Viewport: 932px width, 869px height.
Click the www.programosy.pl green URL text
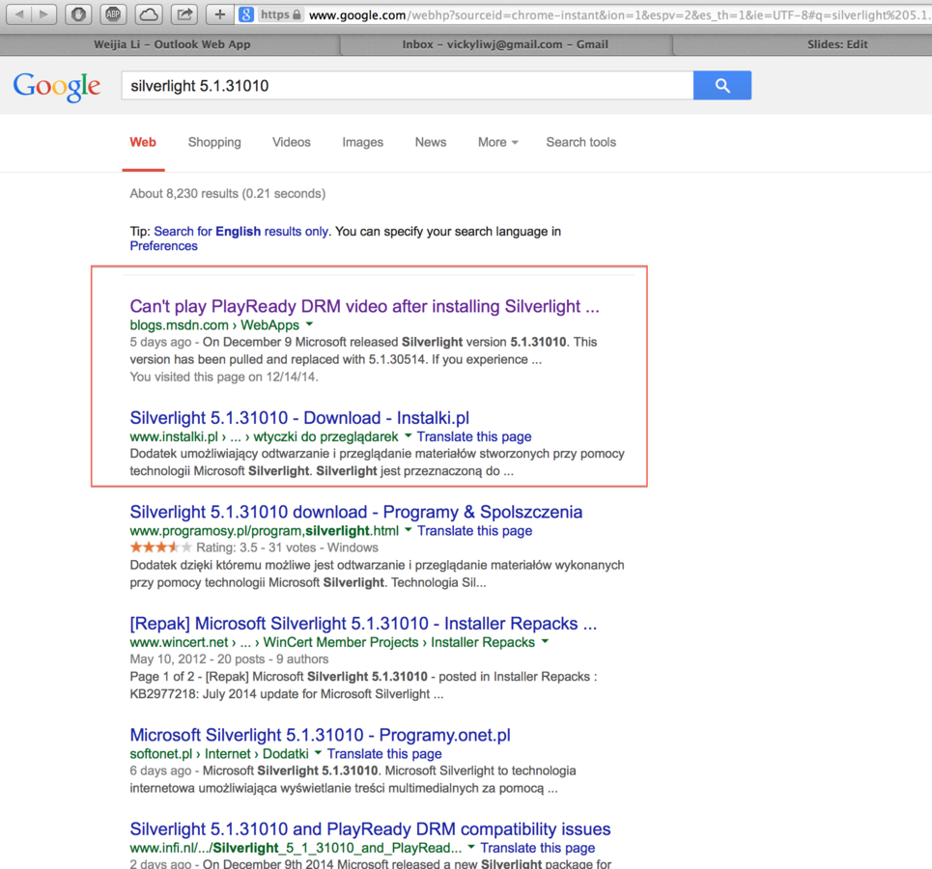265,531
